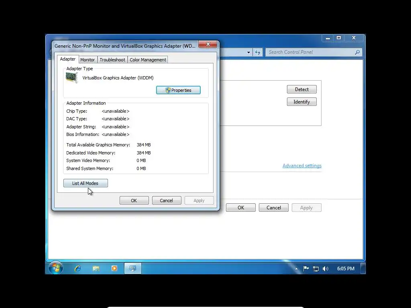Switch to the Monitor tab
Viewport: 411px width, 308px height.
point(87,60)
